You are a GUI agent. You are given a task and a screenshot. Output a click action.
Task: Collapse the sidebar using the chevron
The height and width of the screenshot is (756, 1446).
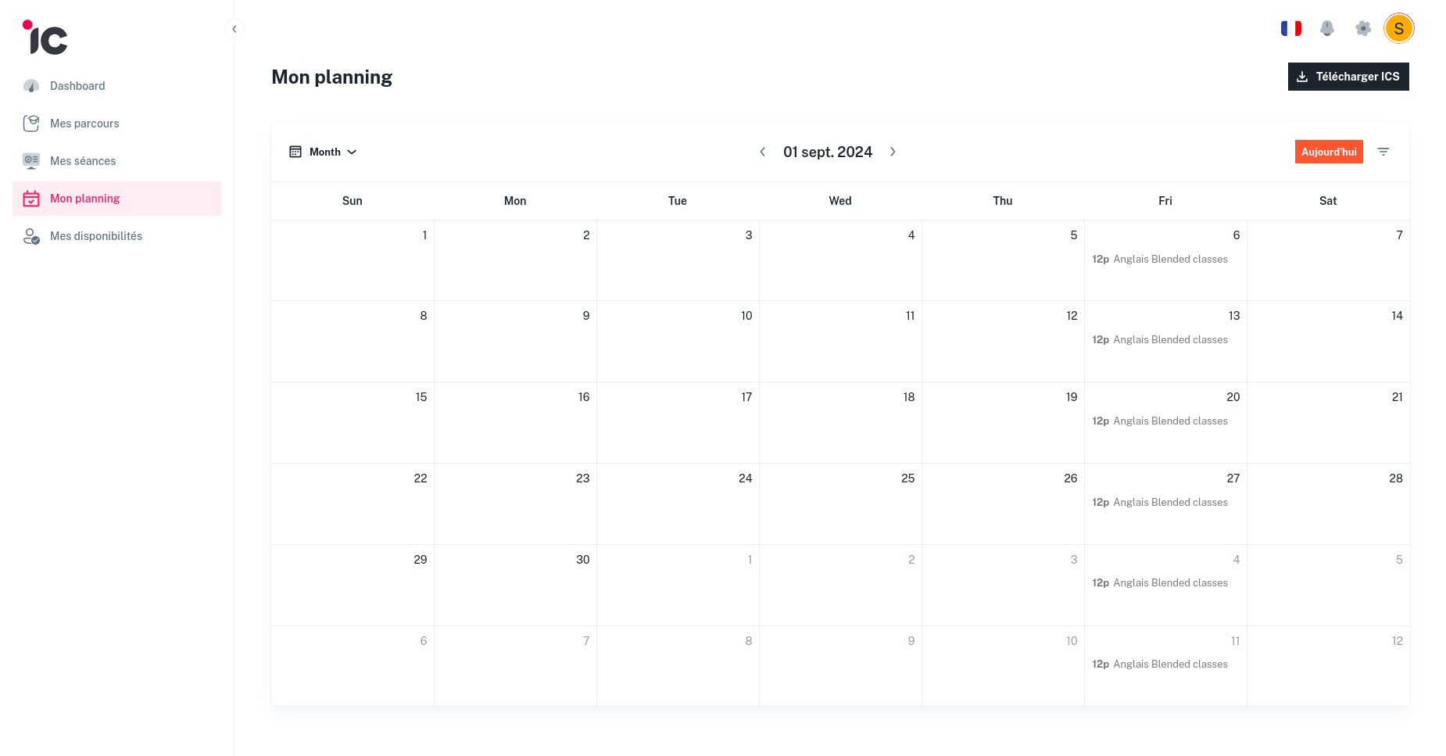tap(234, 28)
